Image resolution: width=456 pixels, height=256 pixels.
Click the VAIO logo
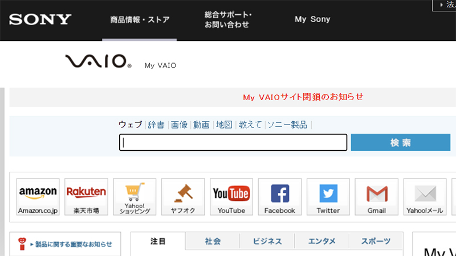click(98, 61)
